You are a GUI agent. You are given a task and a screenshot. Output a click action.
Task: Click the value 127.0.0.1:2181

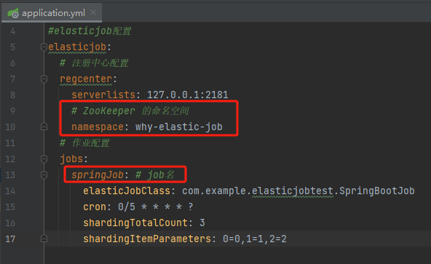(187, 95)
